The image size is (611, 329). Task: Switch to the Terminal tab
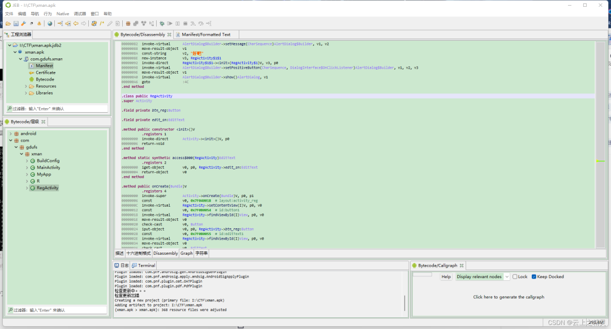(143, 266)
